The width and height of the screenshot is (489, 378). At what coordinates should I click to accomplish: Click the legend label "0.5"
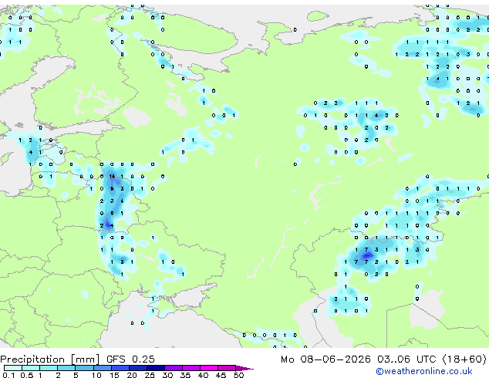pyautogui.click(x=26, y=375)
